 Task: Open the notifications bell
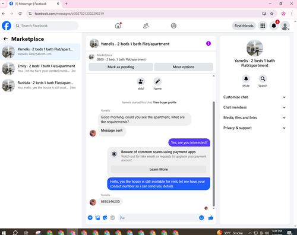[x=274, y=26]
